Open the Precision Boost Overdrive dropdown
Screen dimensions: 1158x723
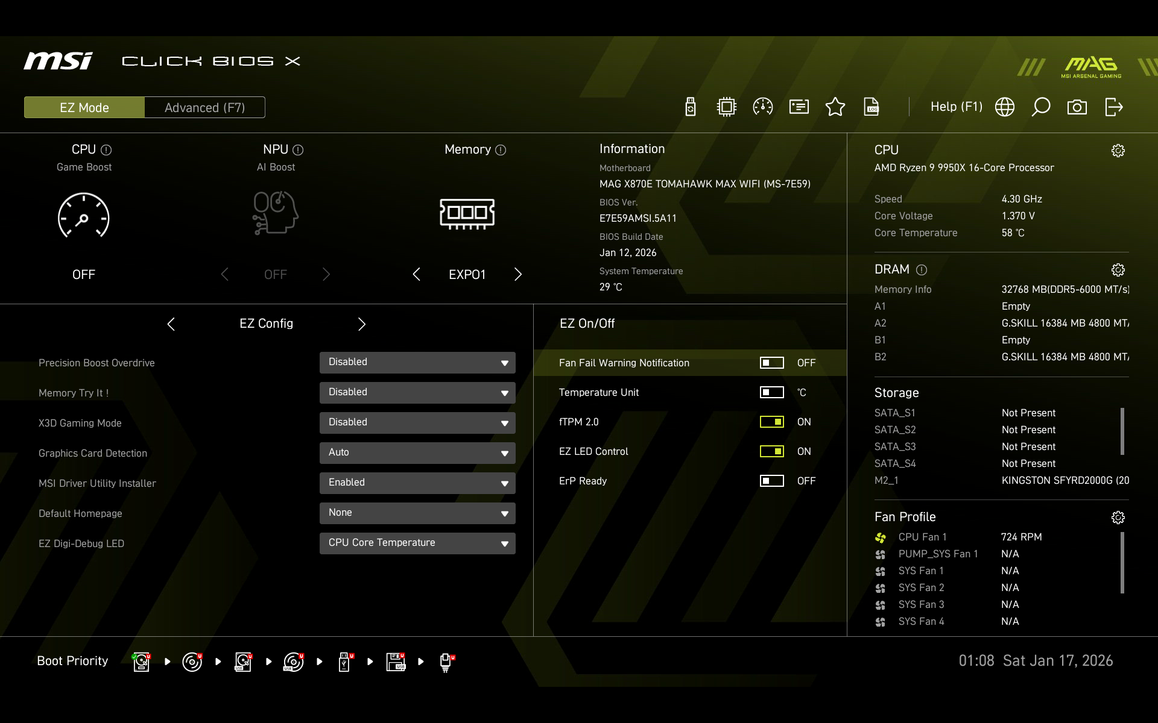click(x=417, y=363)
